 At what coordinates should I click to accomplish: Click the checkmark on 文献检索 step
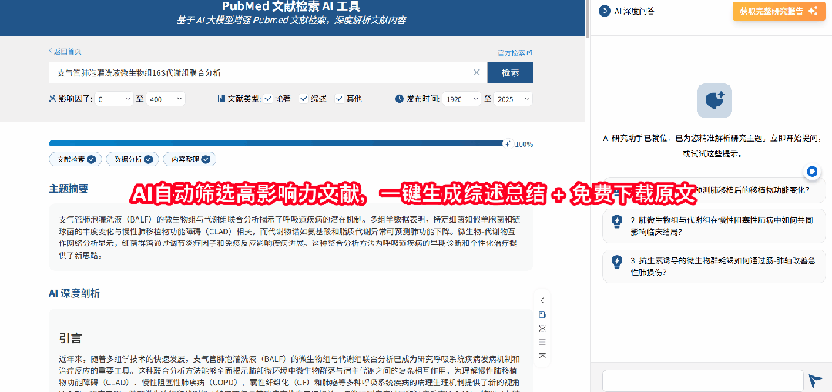tap(91, 159)
